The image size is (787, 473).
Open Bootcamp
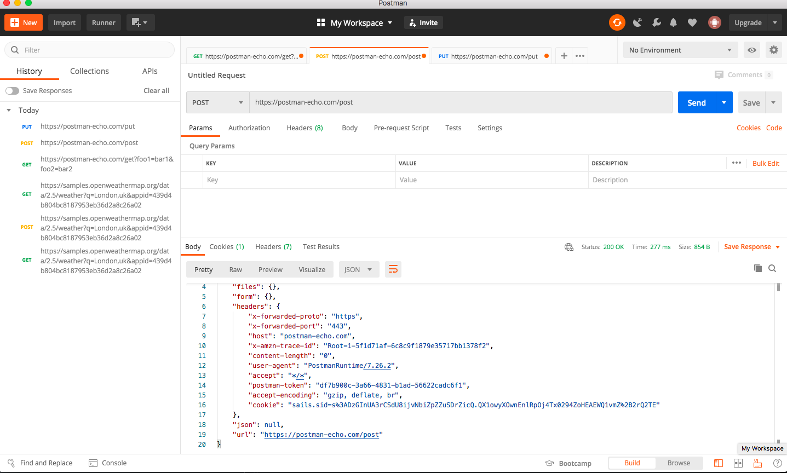(x=568, y=463)
